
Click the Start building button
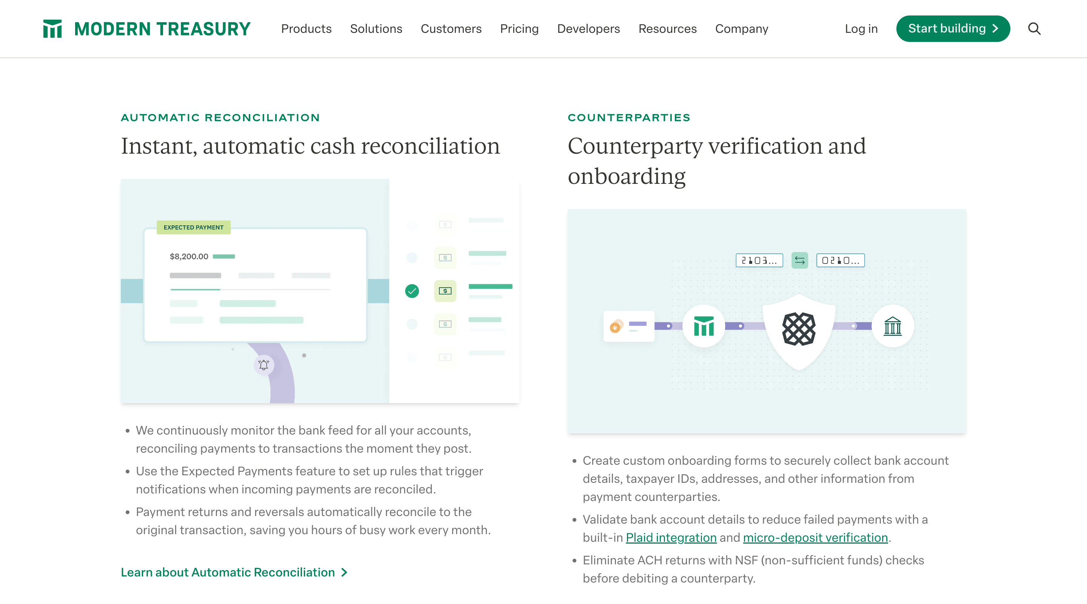pos(953,28)
